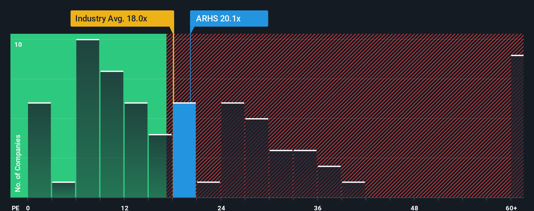Click the '60+' axis label

[511, 208]
